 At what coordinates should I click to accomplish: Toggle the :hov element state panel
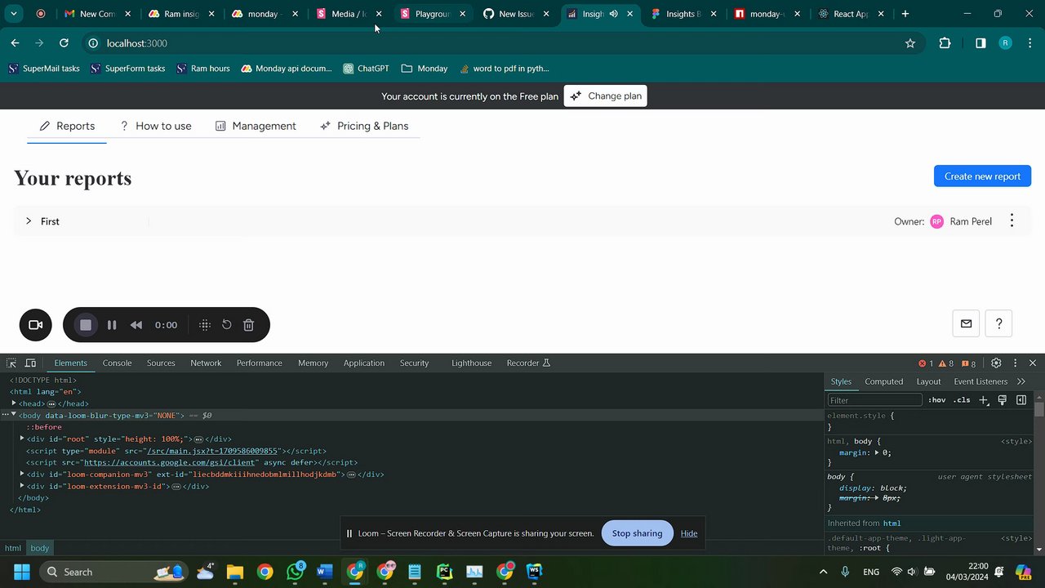(x=936, y=400)
